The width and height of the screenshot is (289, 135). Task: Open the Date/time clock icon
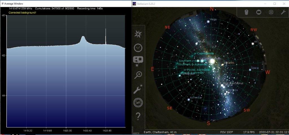[138, 48]
